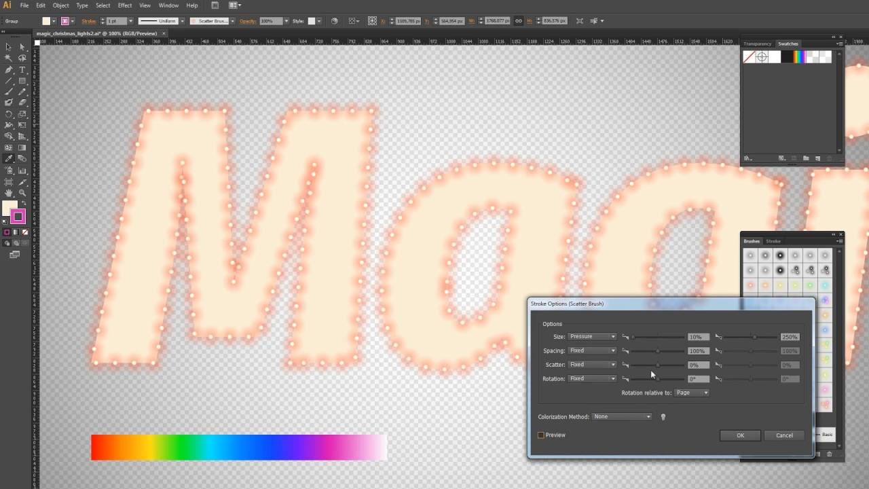The width and height of the screenshot is (869, 489).
Task: Open the Object menu
Action: [60, 5]
